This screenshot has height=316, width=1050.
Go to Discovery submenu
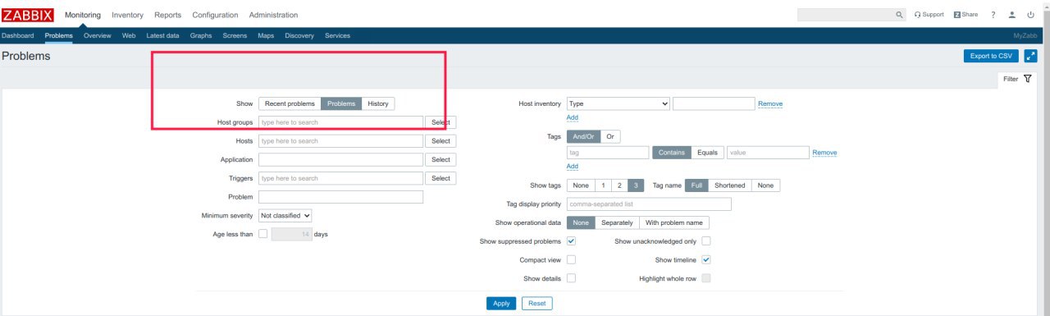[299, 35]
